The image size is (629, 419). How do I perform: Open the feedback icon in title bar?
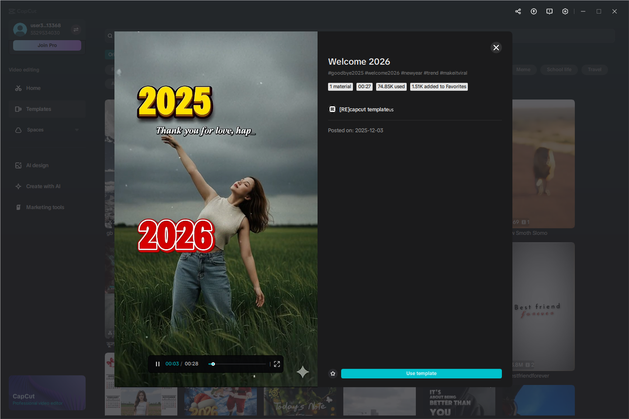pos(550,11)
